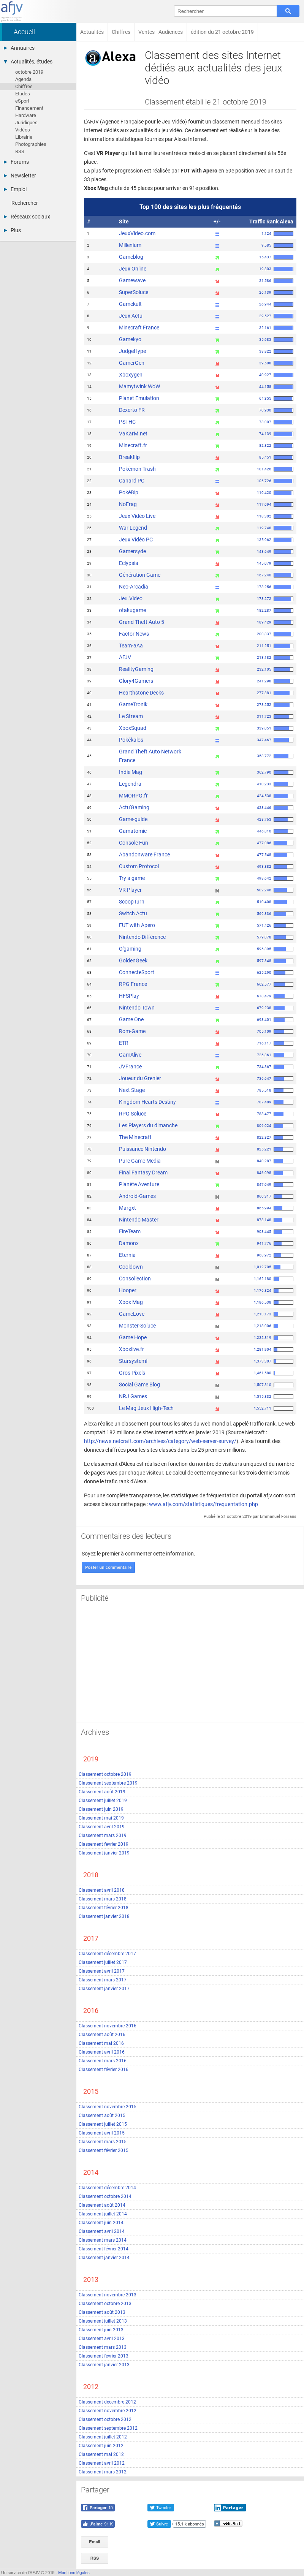
Task: Open the Xbox Mag site link
Action: [131, 1302]
